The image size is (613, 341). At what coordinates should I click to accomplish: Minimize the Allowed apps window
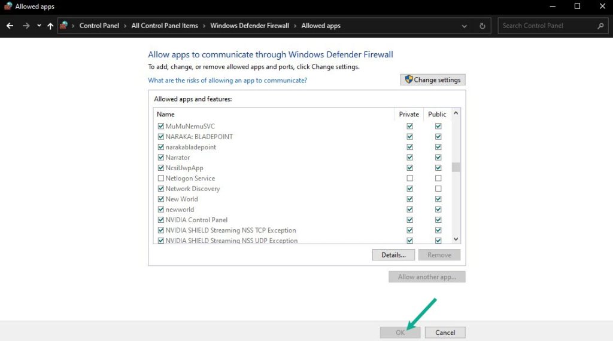553,6
